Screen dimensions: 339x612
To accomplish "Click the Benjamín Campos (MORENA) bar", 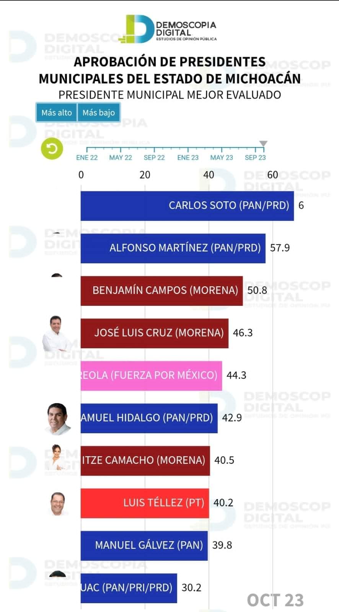I will pyautogui.click(x=161, y=290).
